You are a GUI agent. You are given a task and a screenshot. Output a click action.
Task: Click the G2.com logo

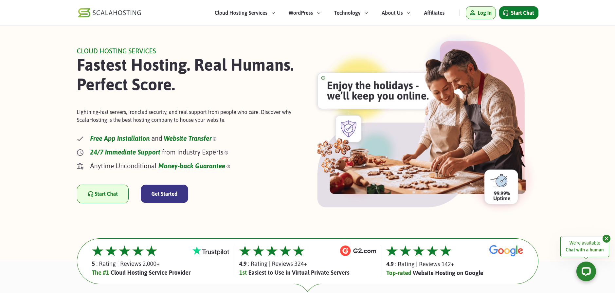[x=358, y=251]
